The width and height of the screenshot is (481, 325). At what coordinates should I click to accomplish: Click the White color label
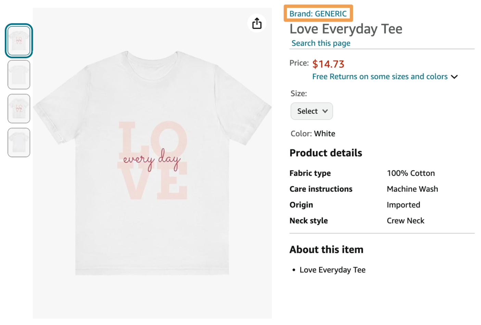click(x=324, y=133)
